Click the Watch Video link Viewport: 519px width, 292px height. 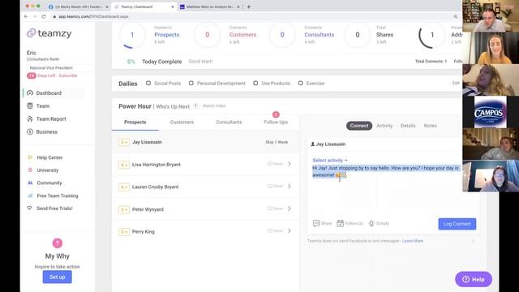pyautogui.click(x=214, y=106)
